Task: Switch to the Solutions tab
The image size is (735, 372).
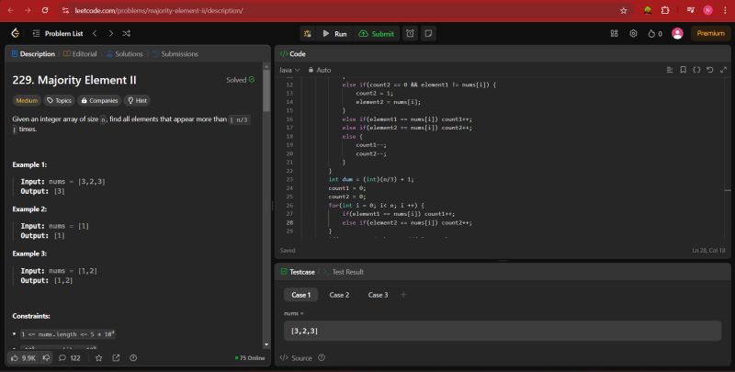Action: [124, 54]
